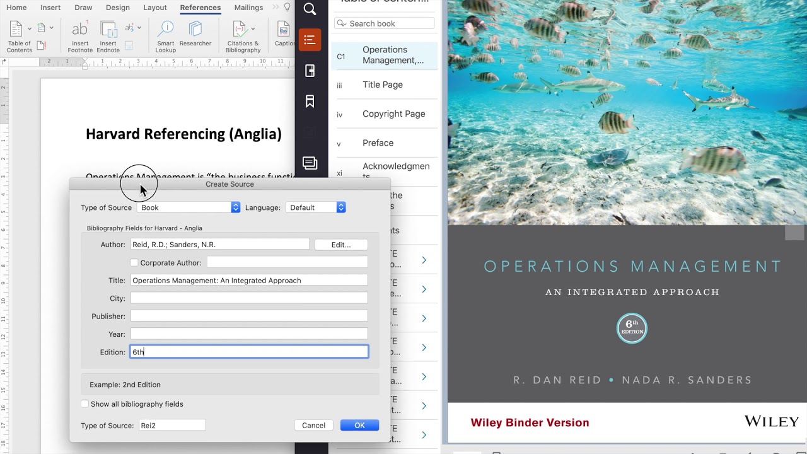Click the Author input field
The width and height of the screenshot is (807, 454).
[220, 245]
